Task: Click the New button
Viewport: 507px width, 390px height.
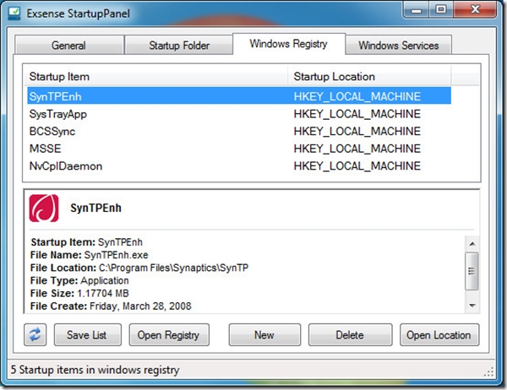Action: [x=264, y=335]
